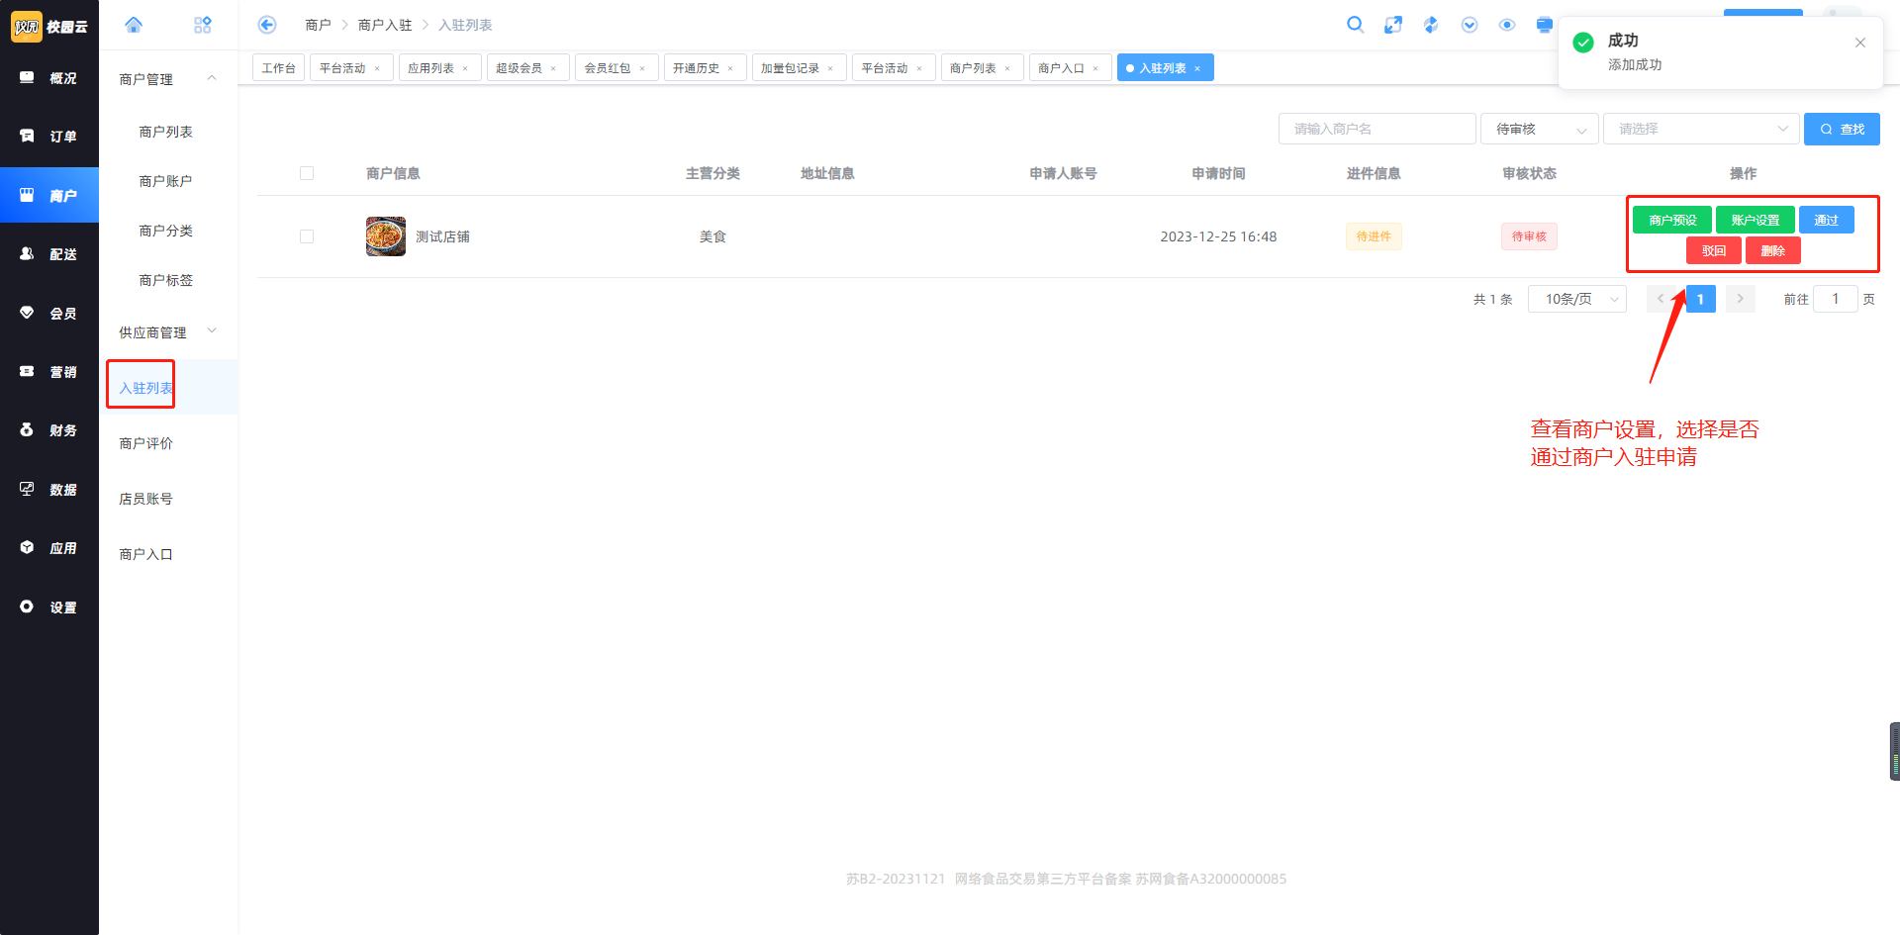
Task: Open the 订单 orders section in left nav
Action: [49, 137]
